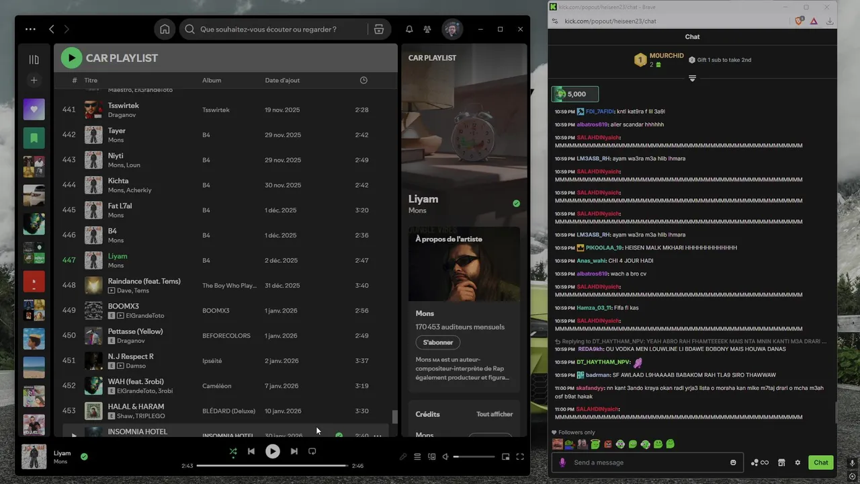Go back in Spotify navigation history
The height and width of the screenshot is (484, 860).
[x=52, y=30]
